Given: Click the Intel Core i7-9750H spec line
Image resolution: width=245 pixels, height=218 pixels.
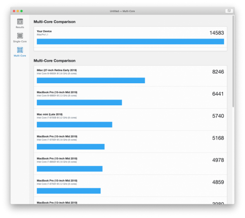Looking at the screenshot, I should [x=57, y=140].
